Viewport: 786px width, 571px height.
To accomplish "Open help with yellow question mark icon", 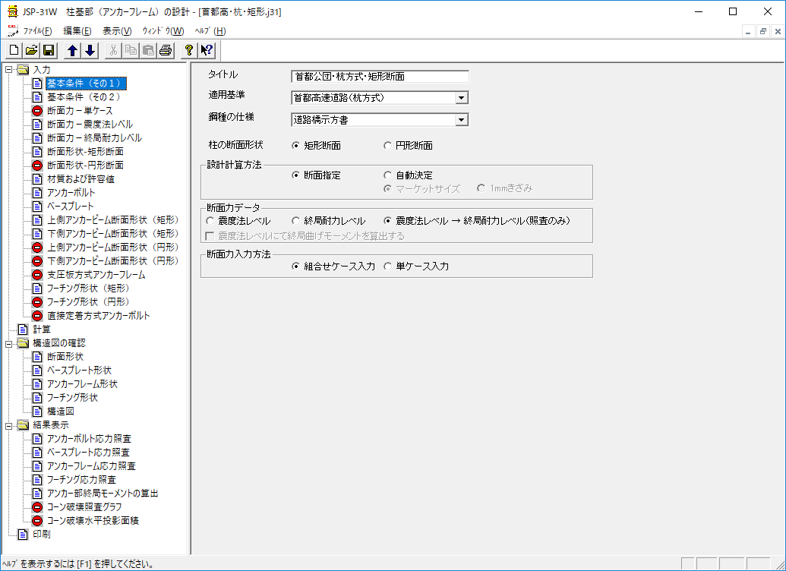I will (x=190, y=51).
